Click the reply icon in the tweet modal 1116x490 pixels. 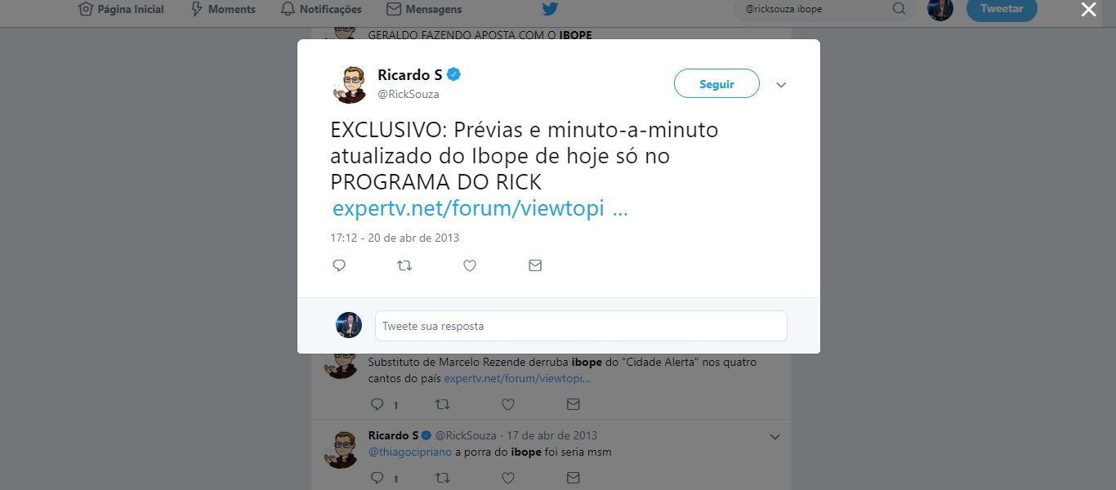tap(339, 265)
